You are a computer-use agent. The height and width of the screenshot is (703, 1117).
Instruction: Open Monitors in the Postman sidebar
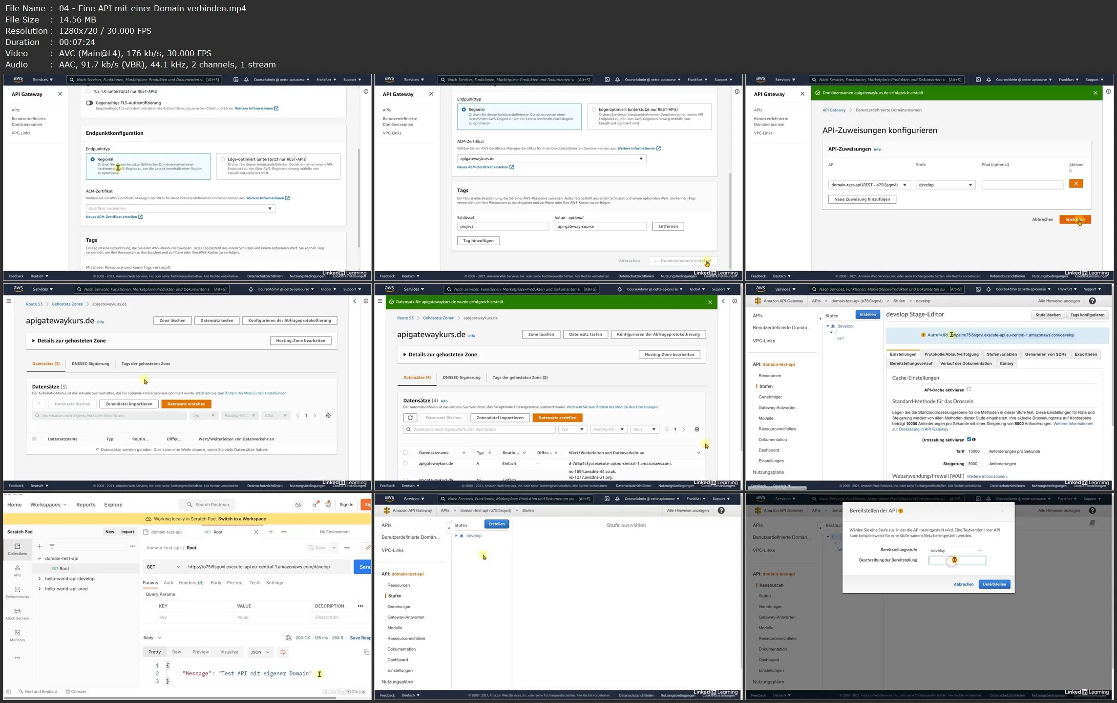pos(17,635)
